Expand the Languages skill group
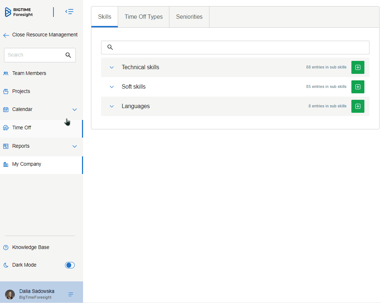Screen dimensions: 381x303 (112, 106)
